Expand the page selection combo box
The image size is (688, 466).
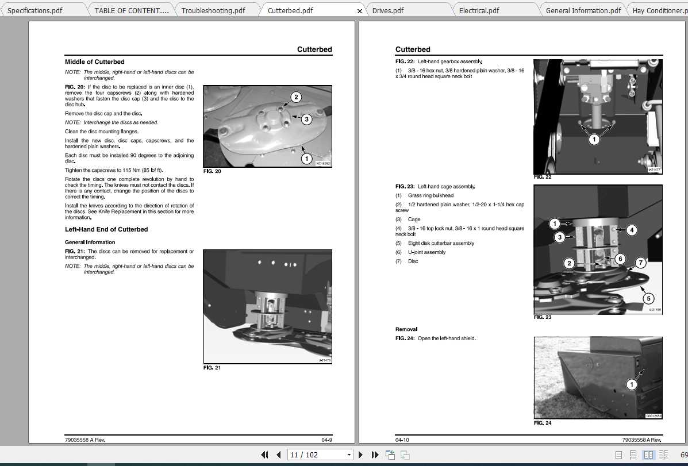pos(349,454)
